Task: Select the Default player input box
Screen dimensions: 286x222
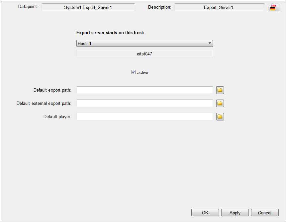Action: [144, 116]
